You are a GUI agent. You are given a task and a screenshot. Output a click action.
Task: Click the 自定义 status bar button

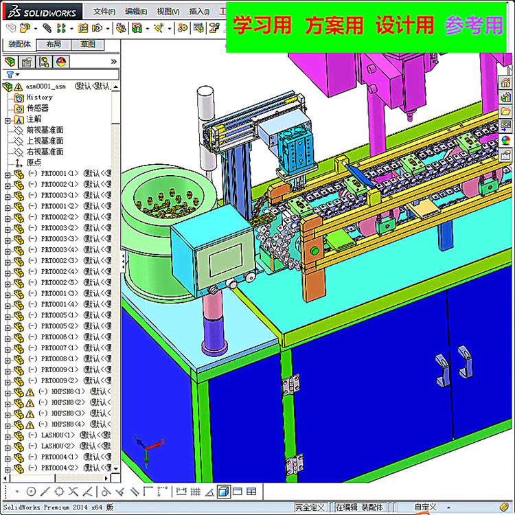[x=426, y=507]
